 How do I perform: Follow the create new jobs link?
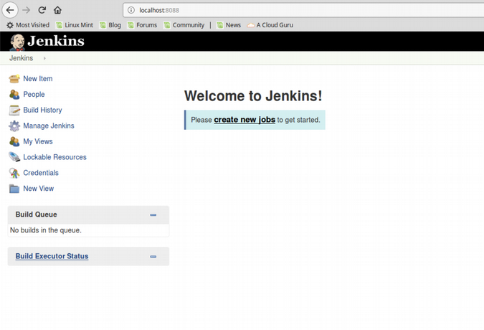pyautogui.click(x=245, y=120)
